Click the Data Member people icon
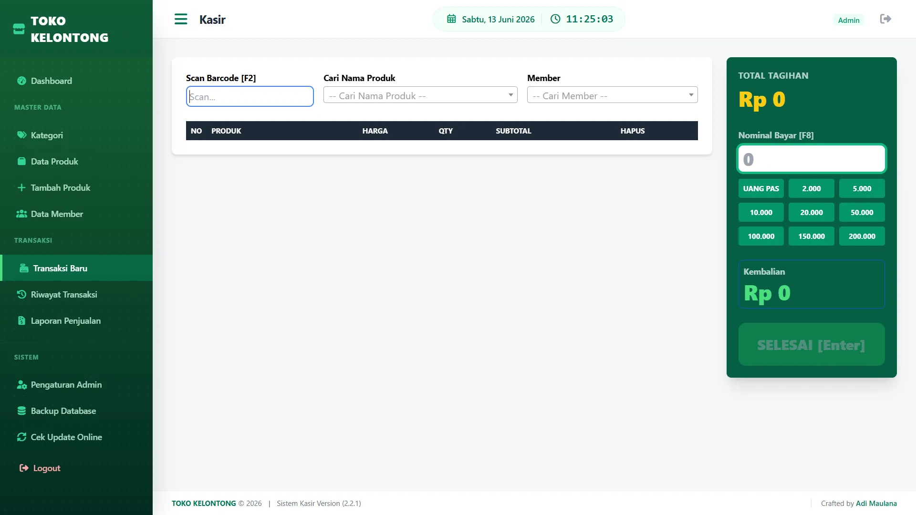This screenshot has width=916, height=515. point(21,214)
